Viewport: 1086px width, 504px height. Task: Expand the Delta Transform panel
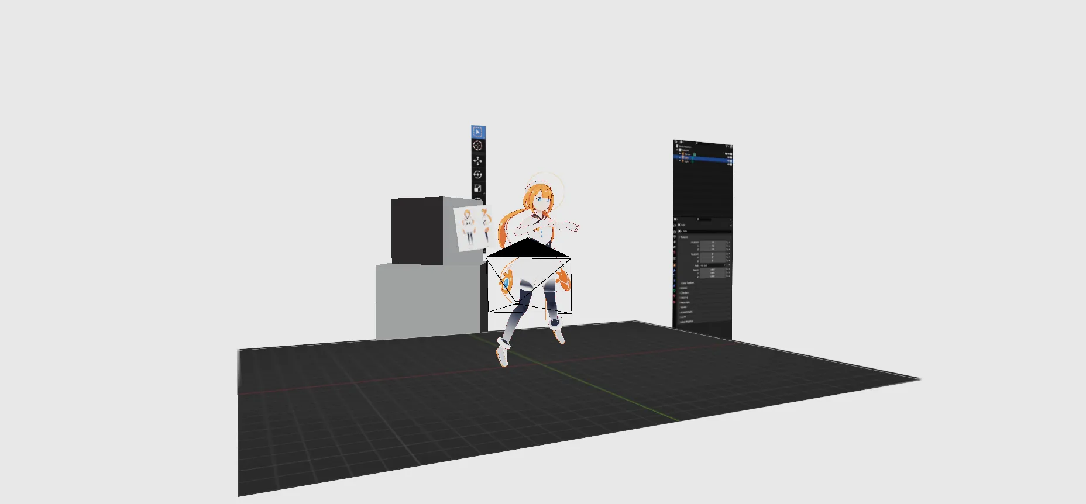point(688,283)
